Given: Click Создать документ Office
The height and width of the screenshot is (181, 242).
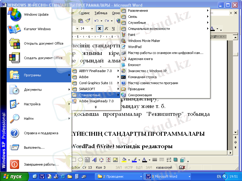Looking at the screenshot, I should point(39,58).
